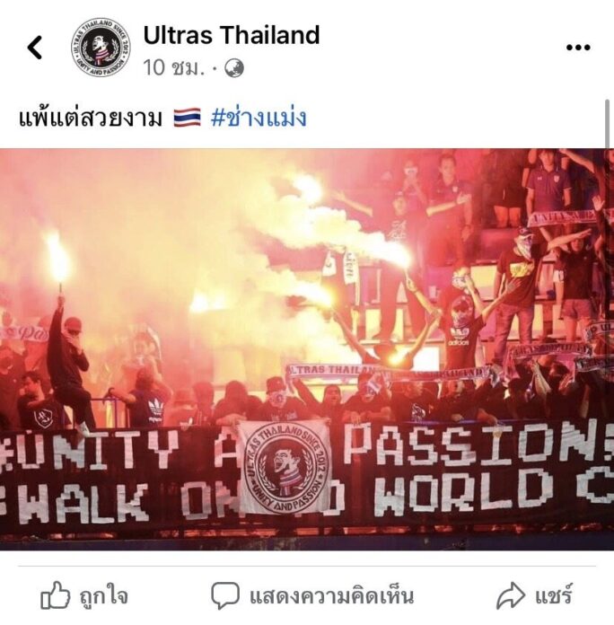Open the Ultras Thailand profile picture

[x=101, y=48]
